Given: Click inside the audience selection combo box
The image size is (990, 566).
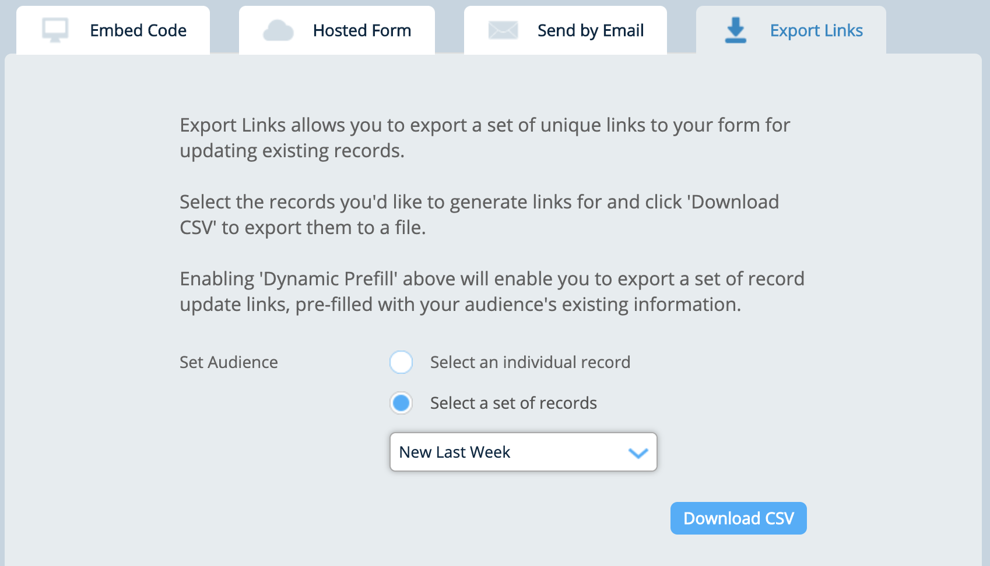Looking at the screenshot, I should (x=523, y=452).
